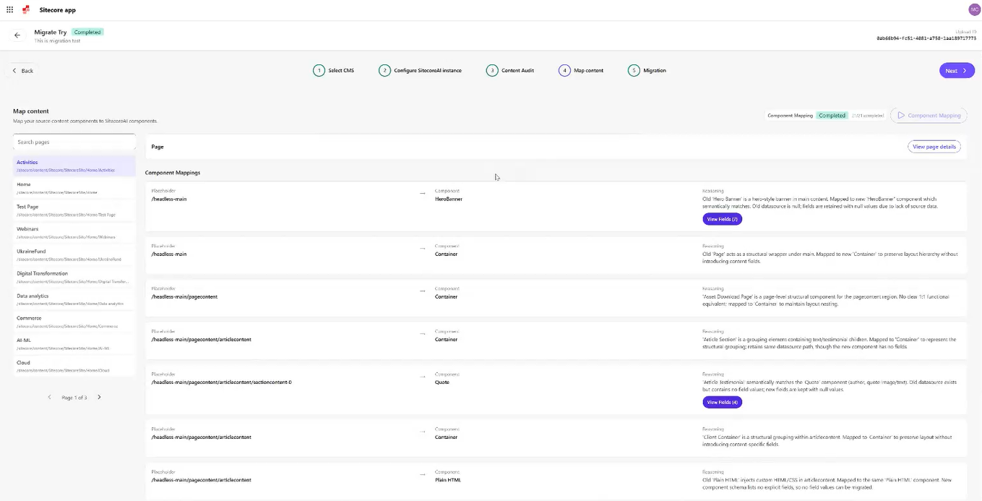The height and width of the screenshot is (501, 982).
Task: Open the app launcher grid icon
Action: coord(9,9)
